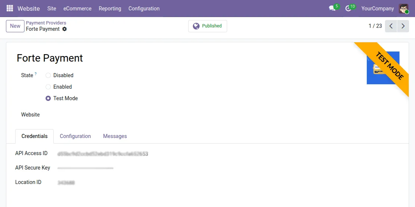Open the eCommerce menu
Image resolution: width=415 pixels, height=207 pixels.
pyautogui.click(x=77, y=9)
